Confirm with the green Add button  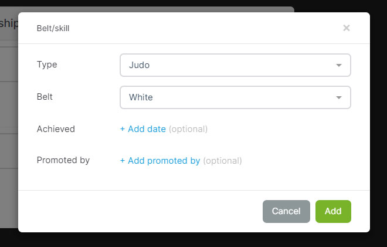[x=333, y=211]
